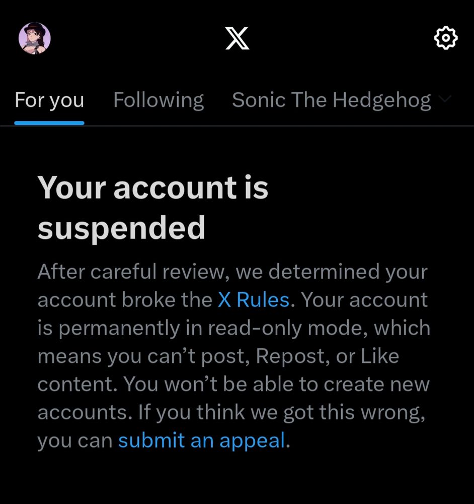Image resolution: width=474 pixels, height=504 pixels.
Task: Switch to the For you tab
Action: point(49,100)
